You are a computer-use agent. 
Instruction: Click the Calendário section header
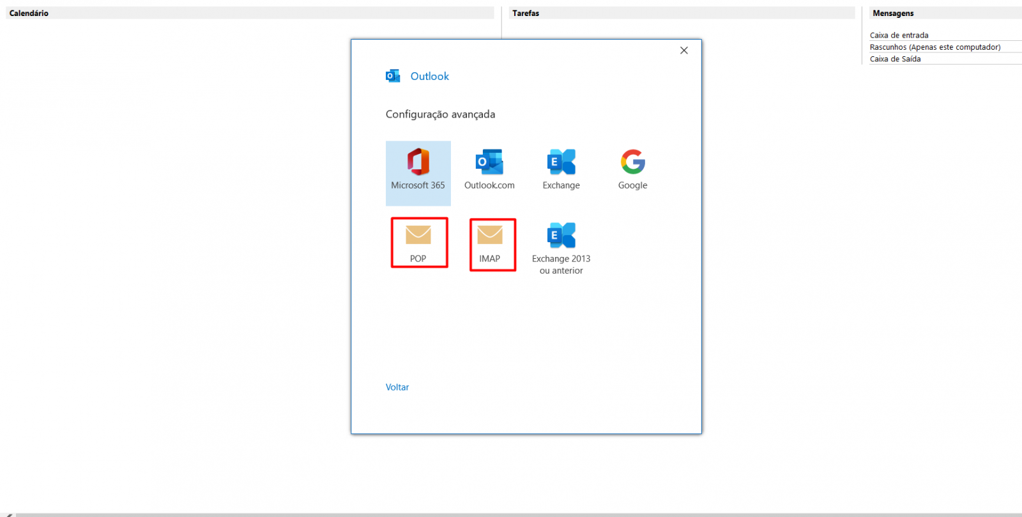(x=250, y=13)
